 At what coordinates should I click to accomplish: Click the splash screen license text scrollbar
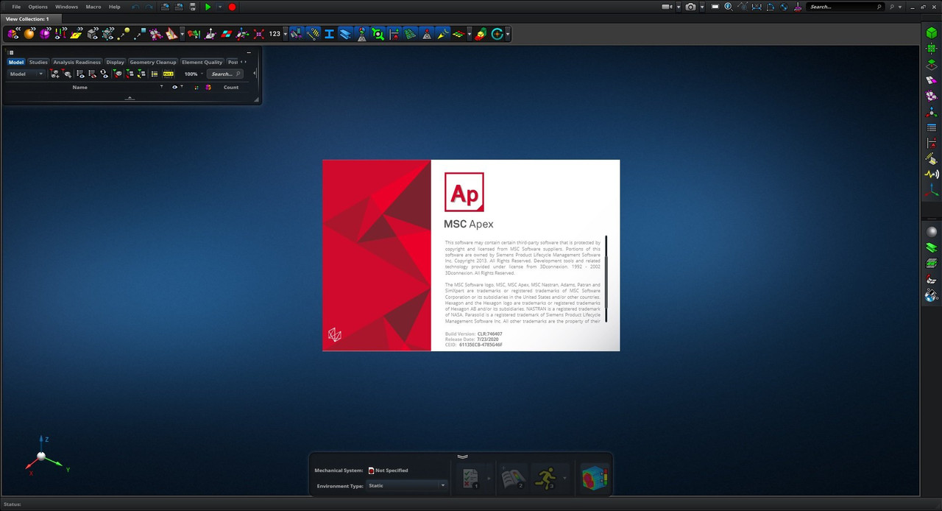[606, 279]
